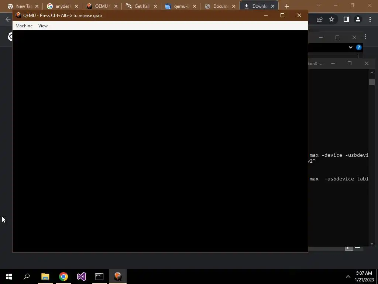378x284 pixels.
Task: Open the View menu in QEMU
Action: pyautogui.click(x=43, y=26)
